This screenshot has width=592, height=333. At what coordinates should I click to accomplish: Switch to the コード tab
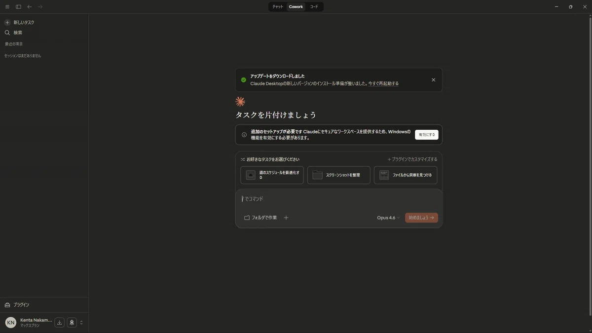tap(314, 7)
